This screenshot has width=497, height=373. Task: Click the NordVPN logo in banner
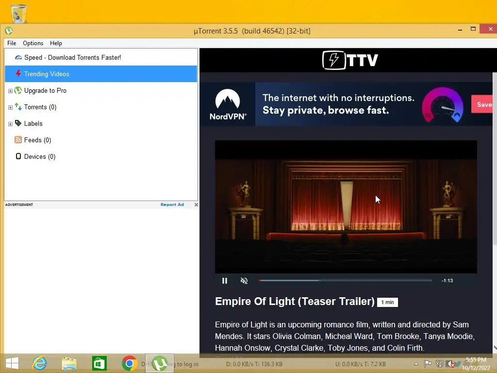tap(228, 104)
